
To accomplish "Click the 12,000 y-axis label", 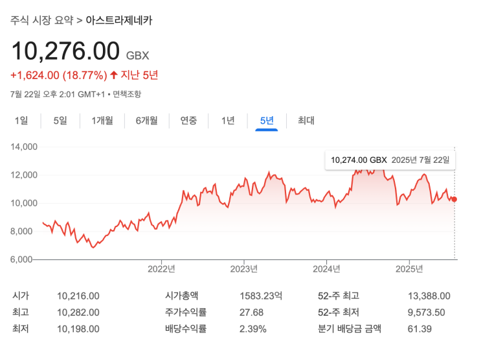I will (24, 175).
